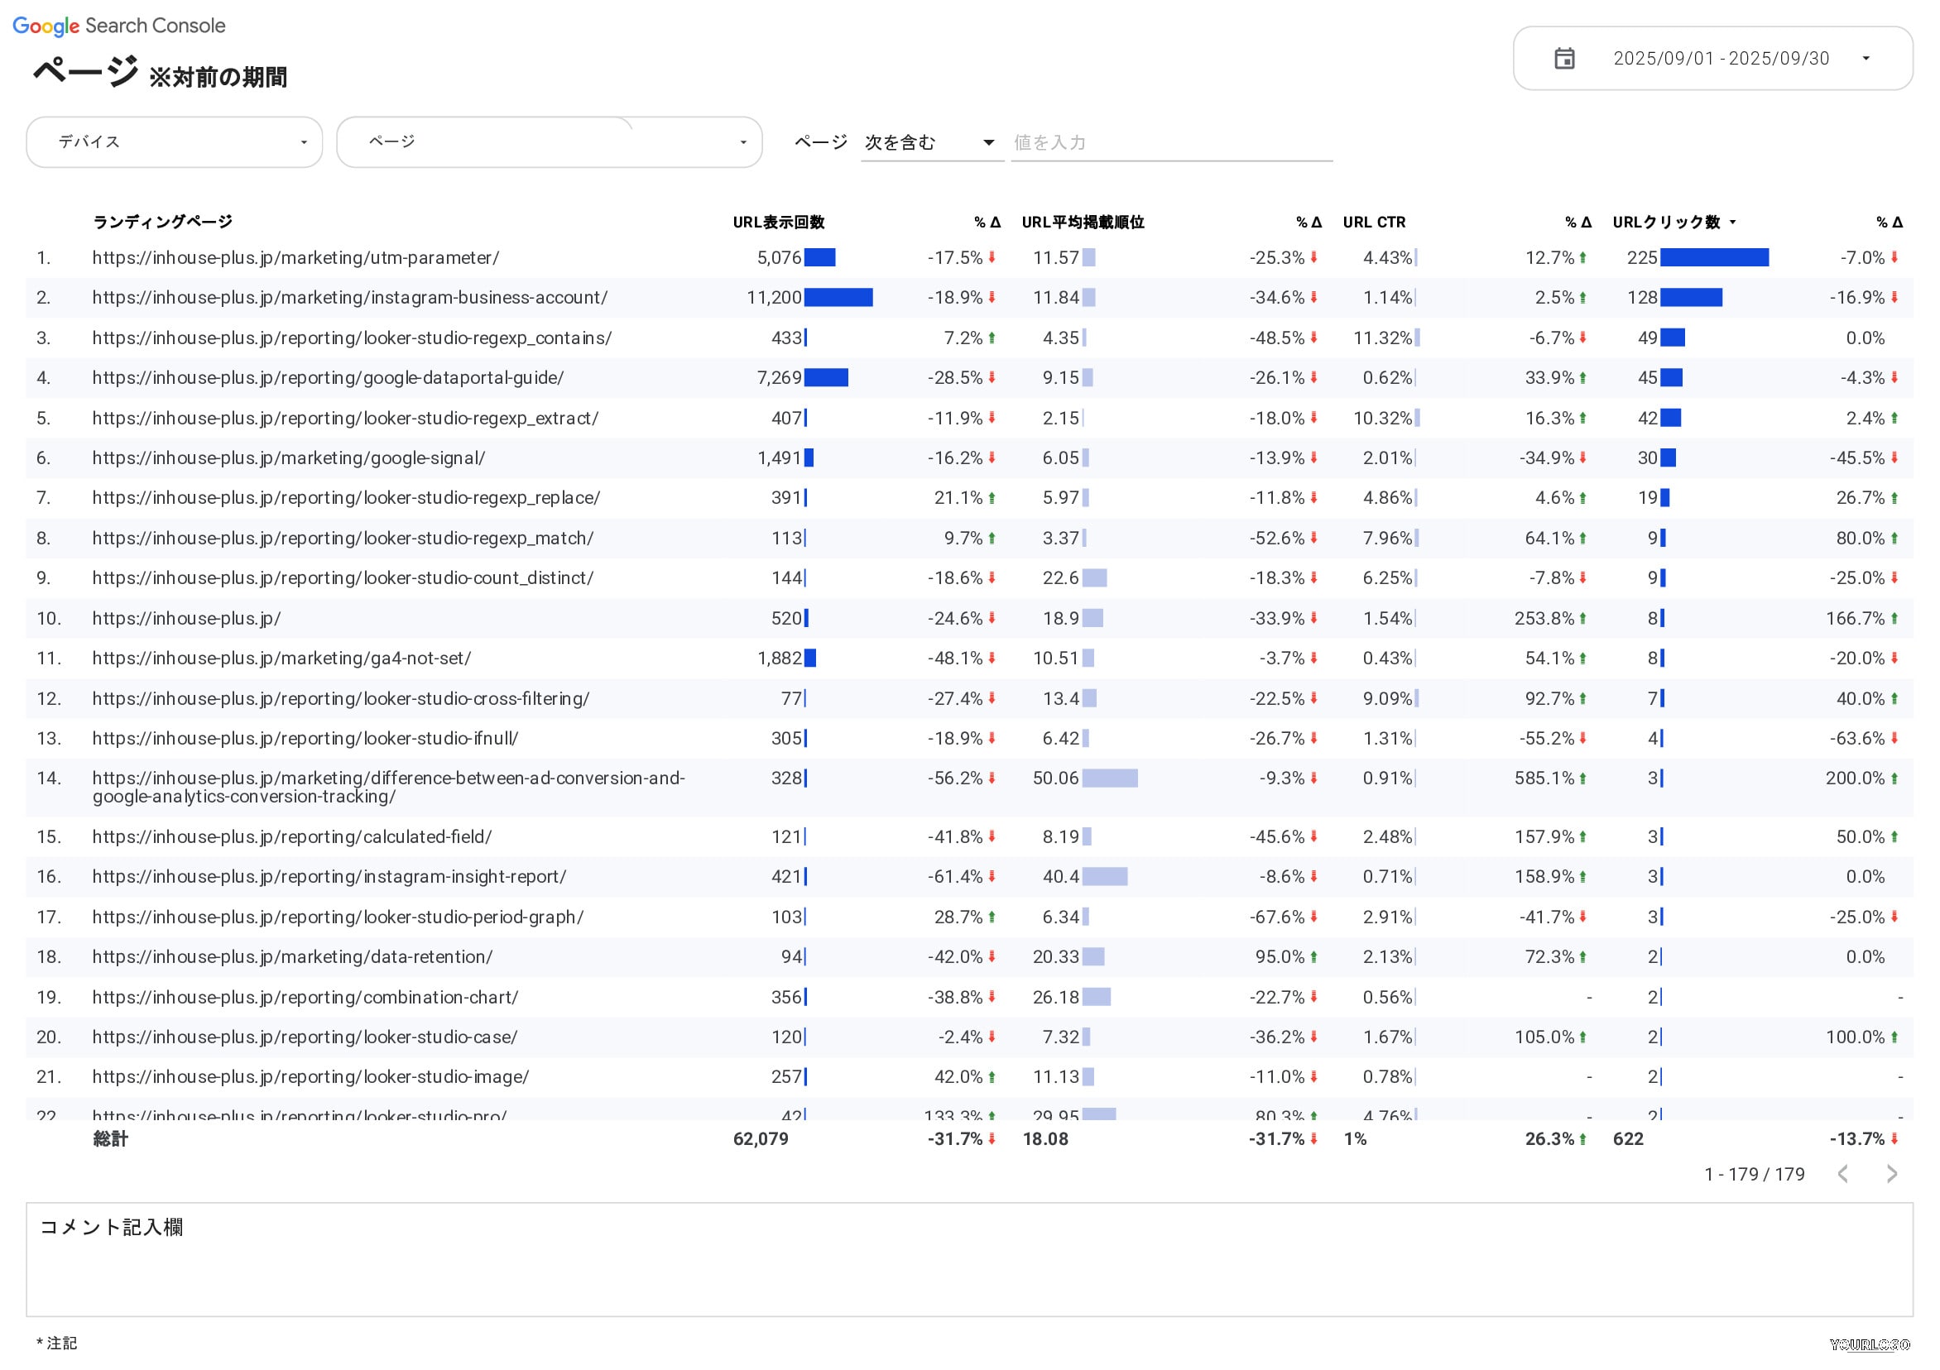
Task: Expand the デバイス filter dropdown
Action: (174, 142)
